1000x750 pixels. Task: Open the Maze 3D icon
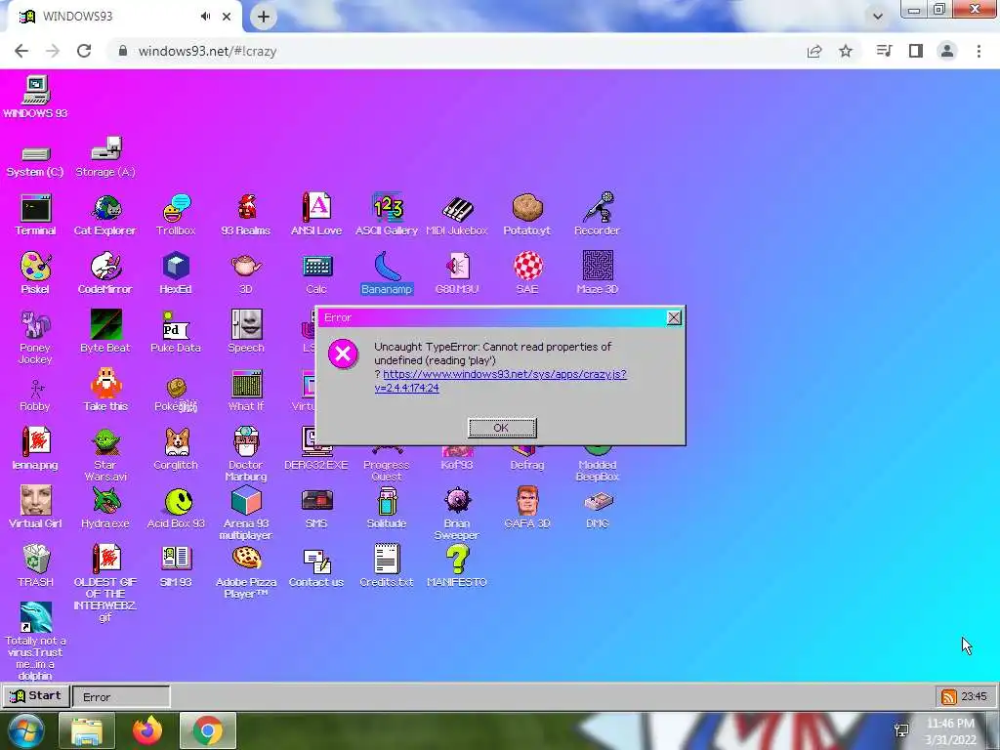[598, 266]
